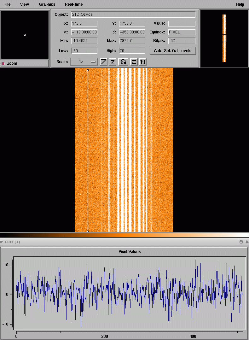249x340 pixels.
Task: Open the Real-time menu
Action: tap(74, 4)
